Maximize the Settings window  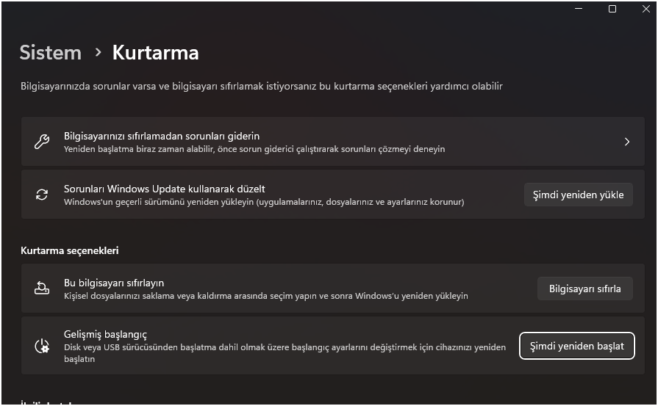(612, 9)
